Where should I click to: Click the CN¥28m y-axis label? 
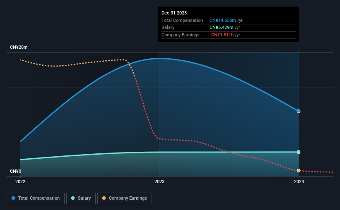click(19, 47)
